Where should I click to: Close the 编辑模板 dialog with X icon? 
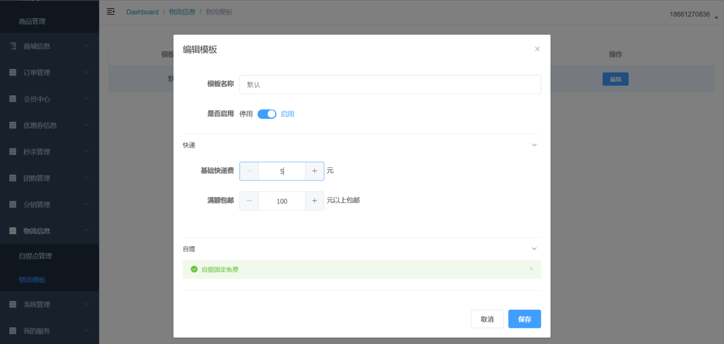tap(537, 49)
